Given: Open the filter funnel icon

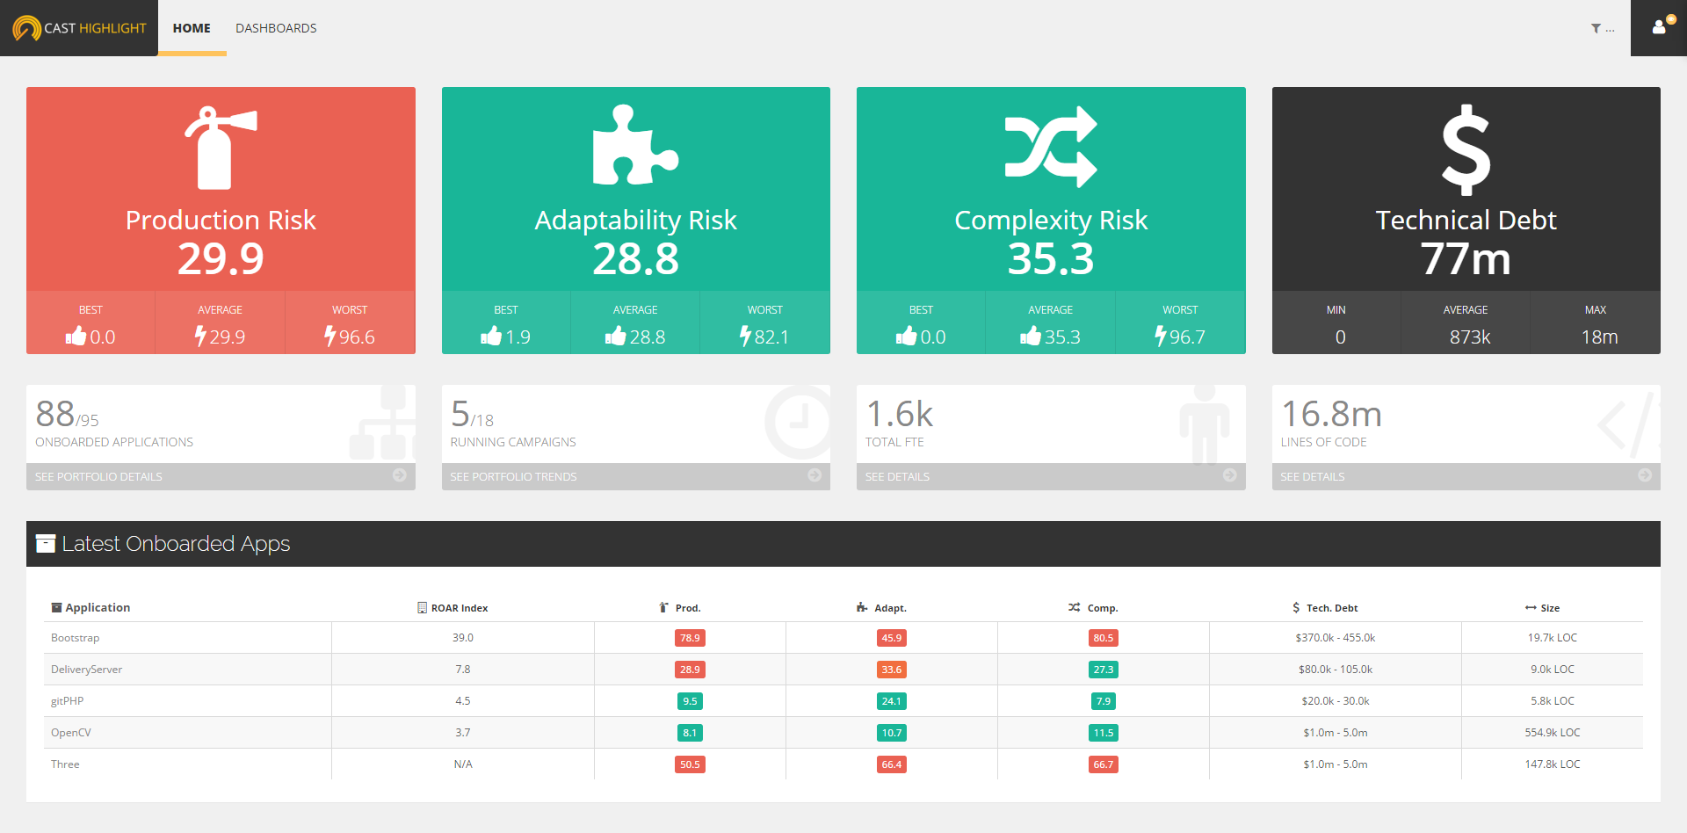Looking at the screenshot, I should coord(1596,29).
